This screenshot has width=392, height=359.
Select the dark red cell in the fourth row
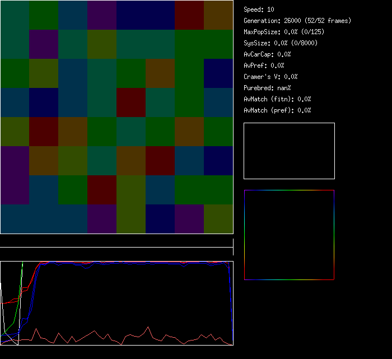[x=131, y=102]
